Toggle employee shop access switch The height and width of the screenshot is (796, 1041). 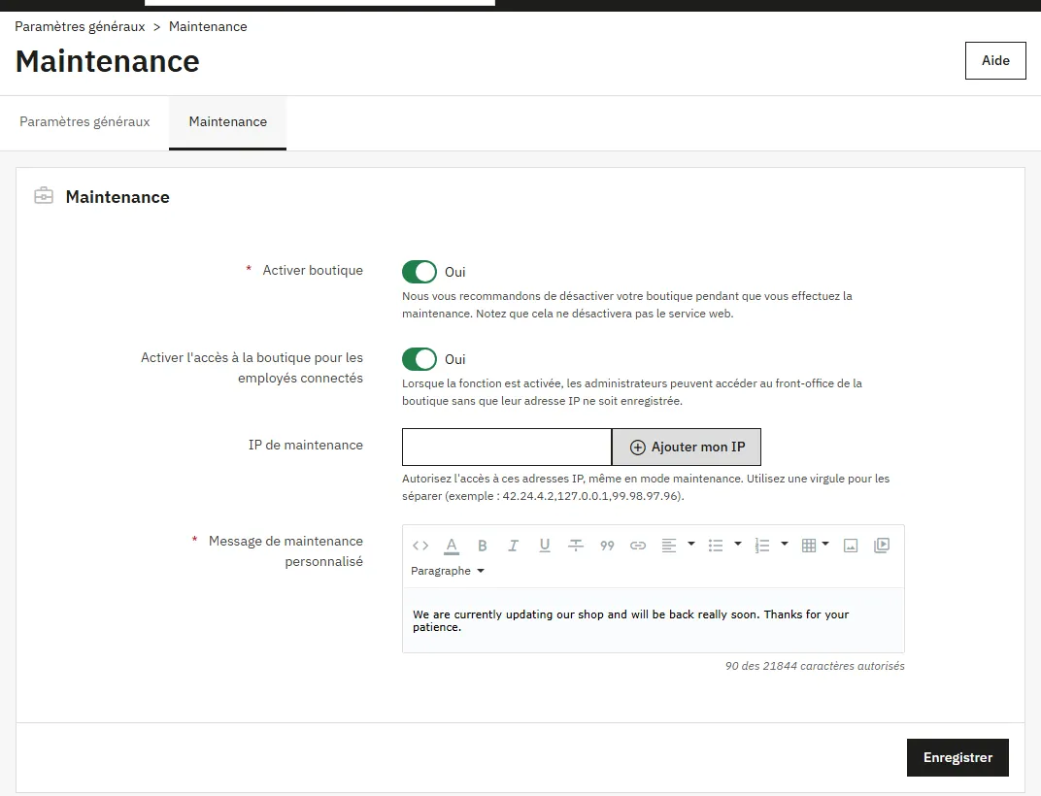point(419,359)
